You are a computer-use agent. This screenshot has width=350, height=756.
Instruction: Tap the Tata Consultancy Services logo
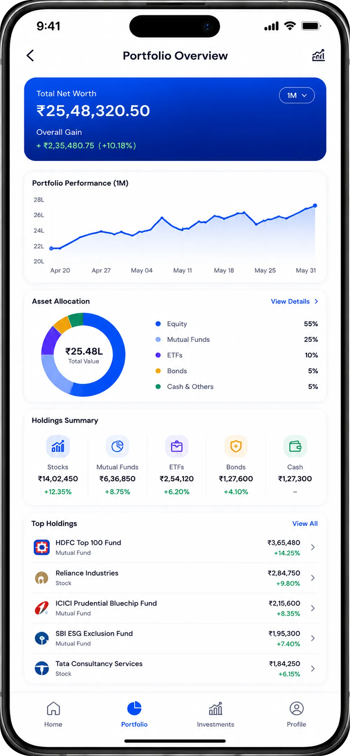pos(42,668)
